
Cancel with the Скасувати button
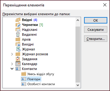96,29
